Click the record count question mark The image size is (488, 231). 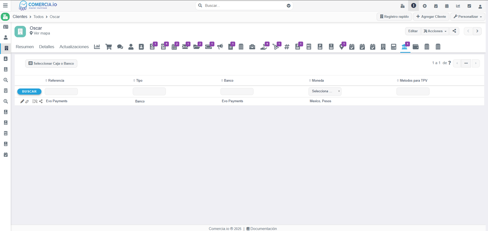(x=450, y=63)
